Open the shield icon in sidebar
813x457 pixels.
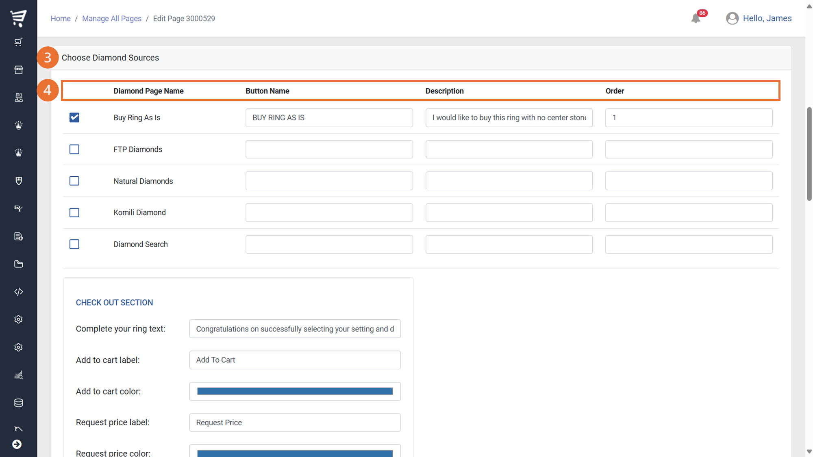coord(18,181)
